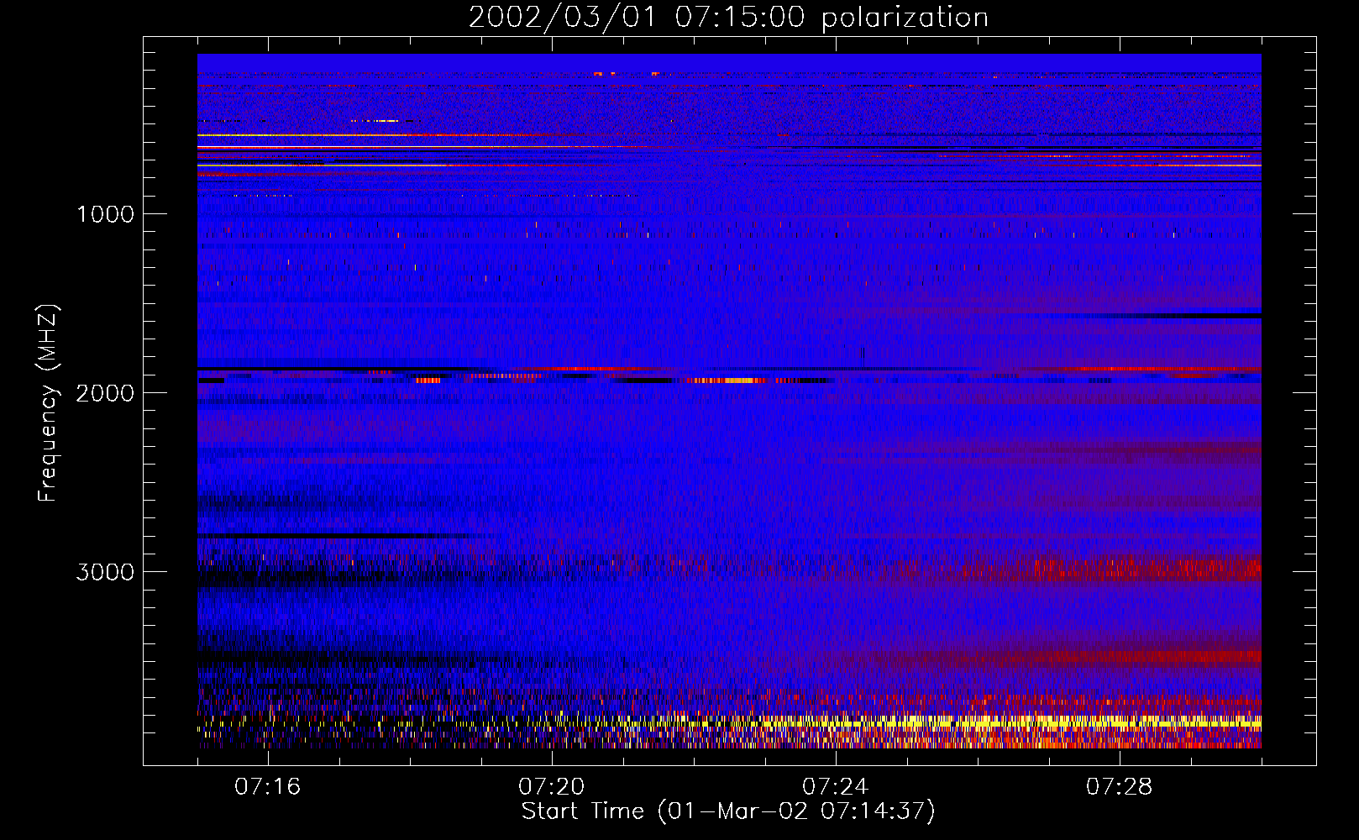
Task: Click the 07:16 time tick label
Action: coord(268,787)
